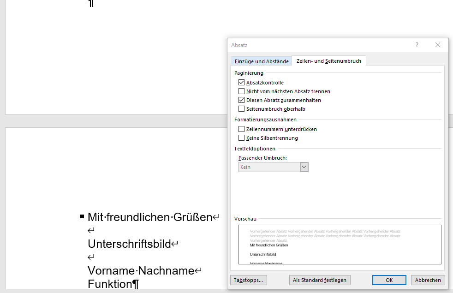Disable Diesen Absatz zusammenhalten option
The width and height of the screenshot is (453, 293).
(x=241, y=100)
